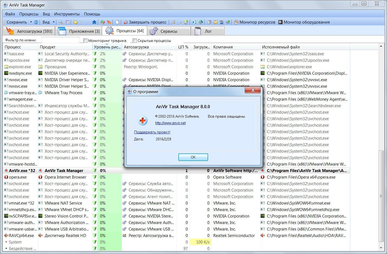Click the Монитор ресурсов button label

point(257,22)
